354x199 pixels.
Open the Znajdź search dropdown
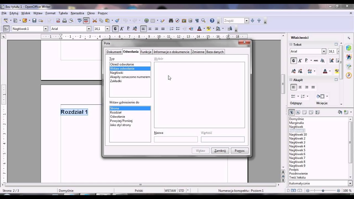tap(246, 21)
